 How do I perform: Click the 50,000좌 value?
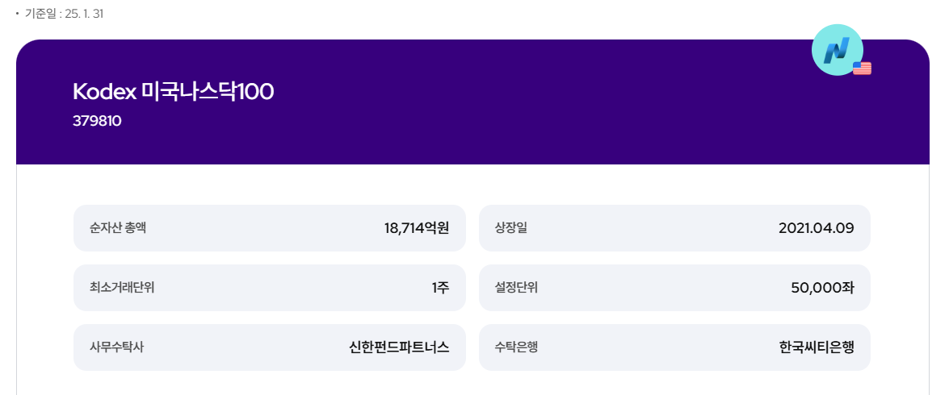pyautogui.click(x=822, y=288)
